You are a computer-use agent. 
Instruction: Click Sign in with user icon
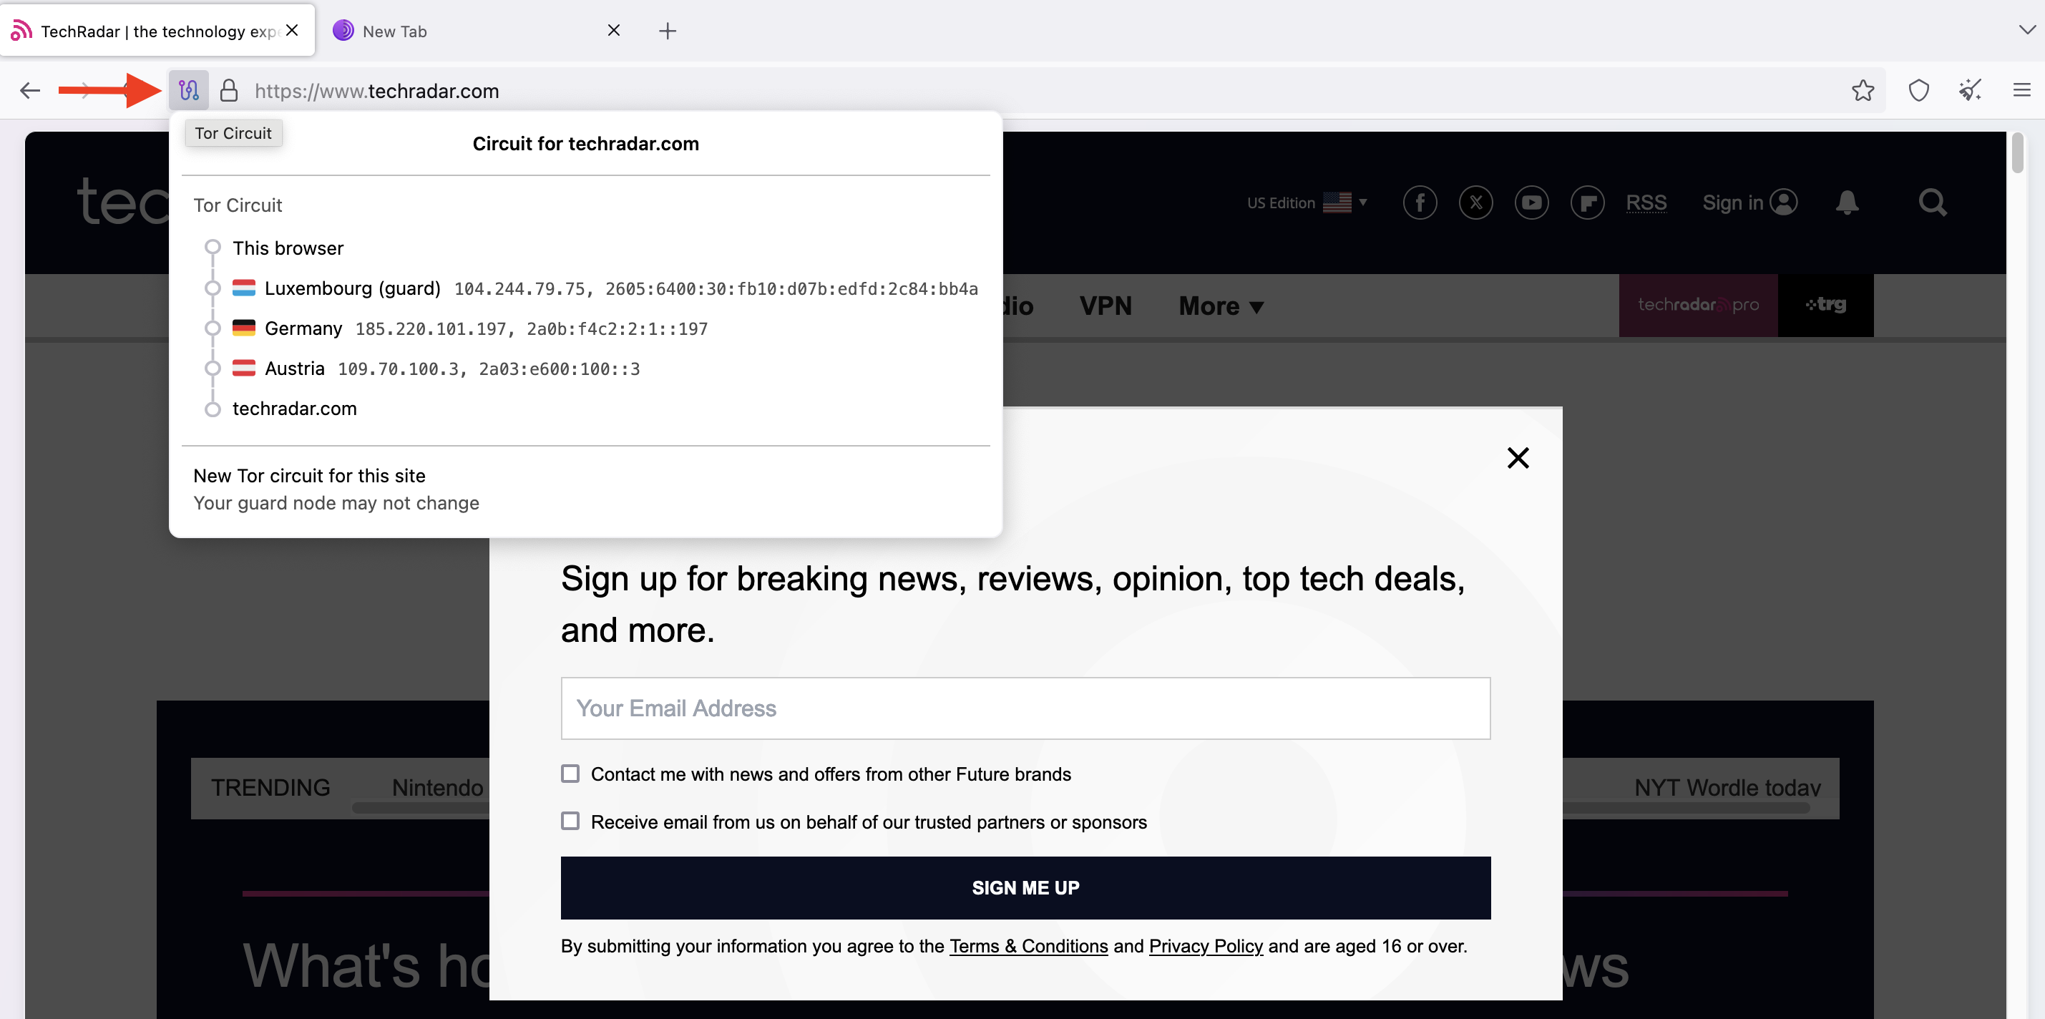click(x=1749, y=203)
